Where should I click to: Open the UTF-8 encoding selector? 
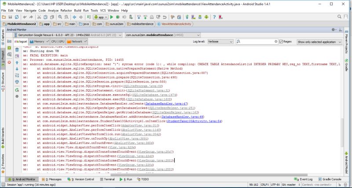[275, 184]
